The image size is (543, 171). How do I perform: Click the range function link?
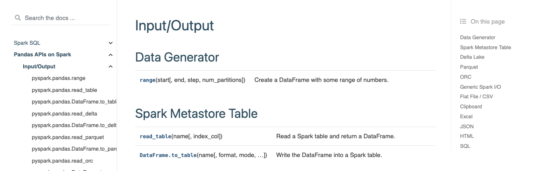coord(148,80)
